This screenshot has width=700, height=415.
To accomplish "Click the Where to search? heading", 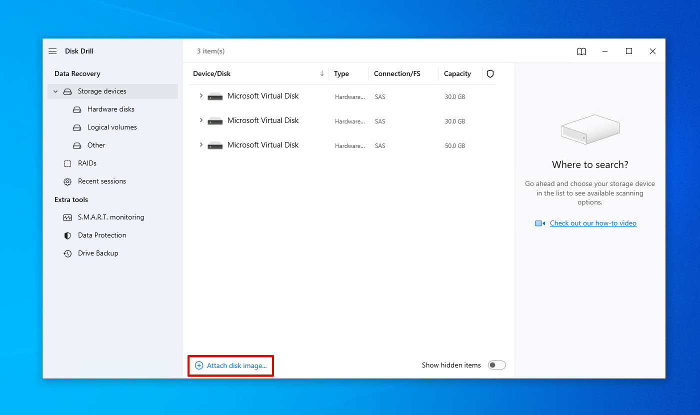I will (x=590, y=164).
